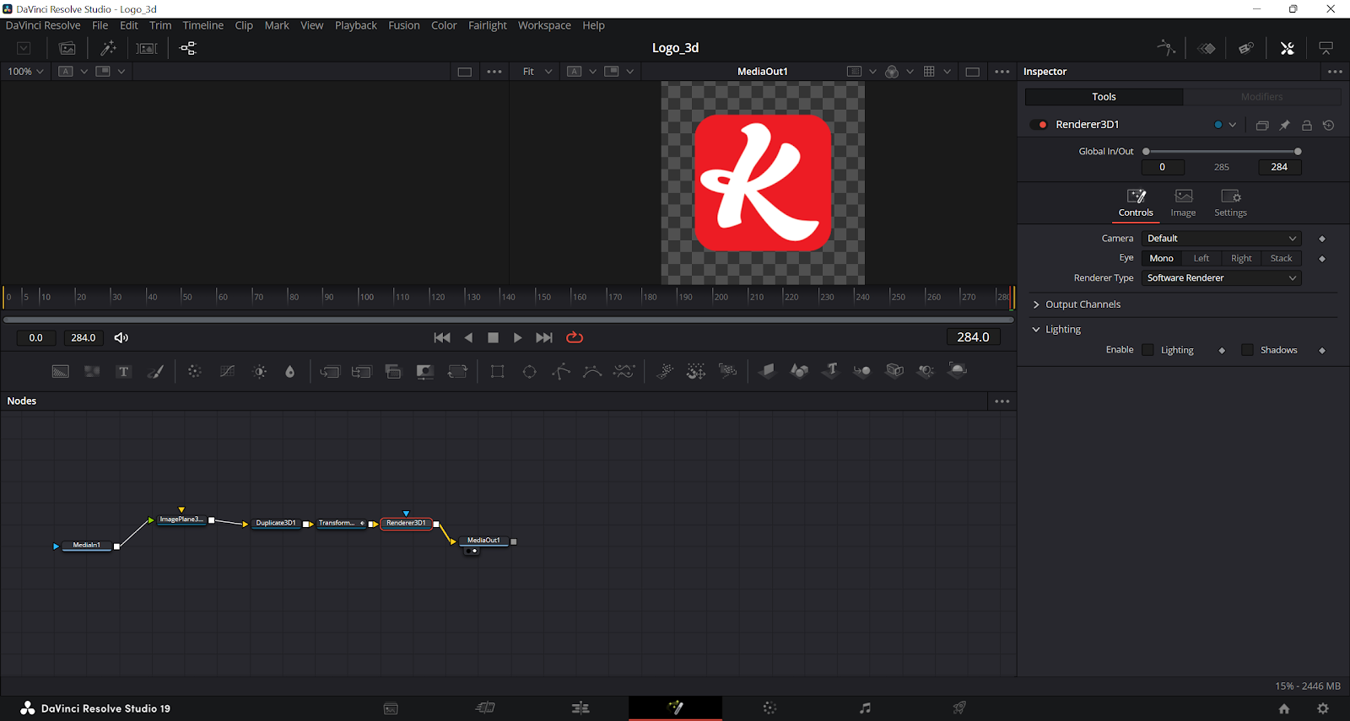Open the 100% viewer zoom dropdown

click(x=25, y=72)
